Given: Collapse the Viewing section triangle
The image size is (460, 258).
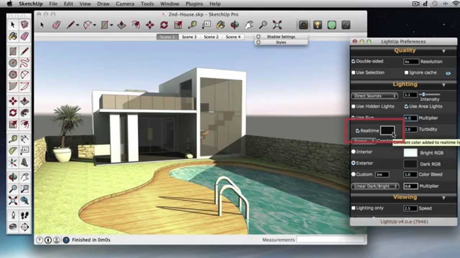Looking at the screenshot, I should 443,198.
